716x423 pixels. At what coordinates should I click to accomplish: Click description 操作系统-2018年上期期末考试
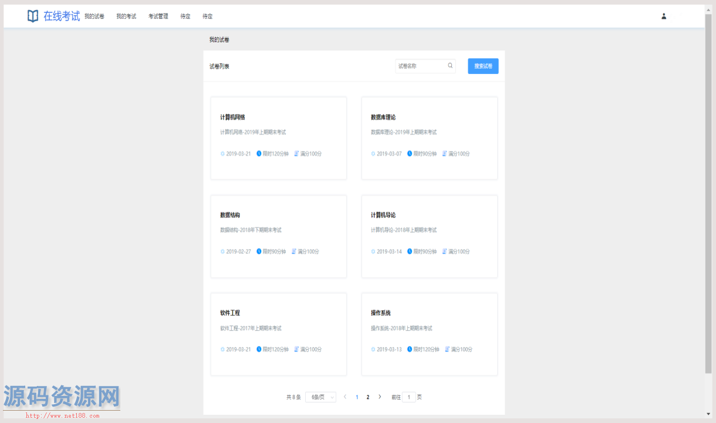401,328
